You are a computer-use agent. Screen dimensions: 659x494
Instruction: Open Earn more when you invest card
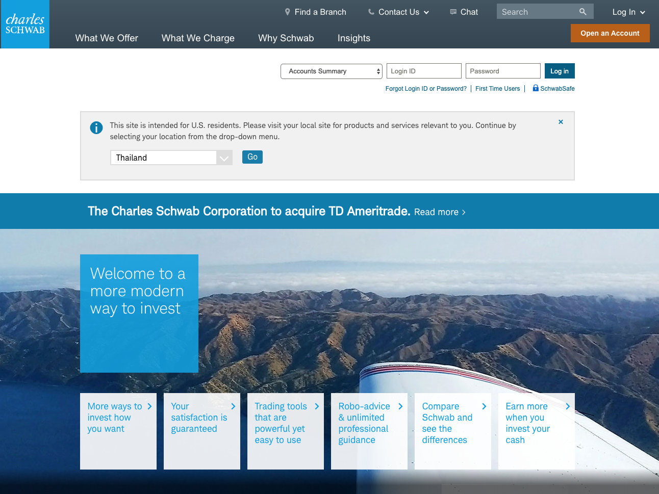coord(537,431)
